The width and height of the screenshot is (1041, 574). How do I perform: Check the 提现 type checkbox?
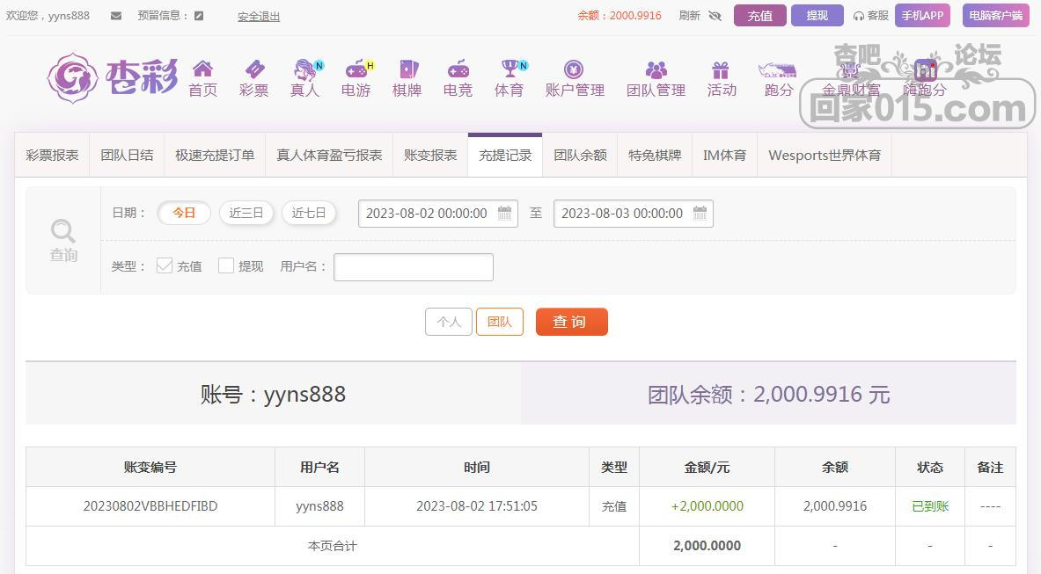[x=226, y=265]
